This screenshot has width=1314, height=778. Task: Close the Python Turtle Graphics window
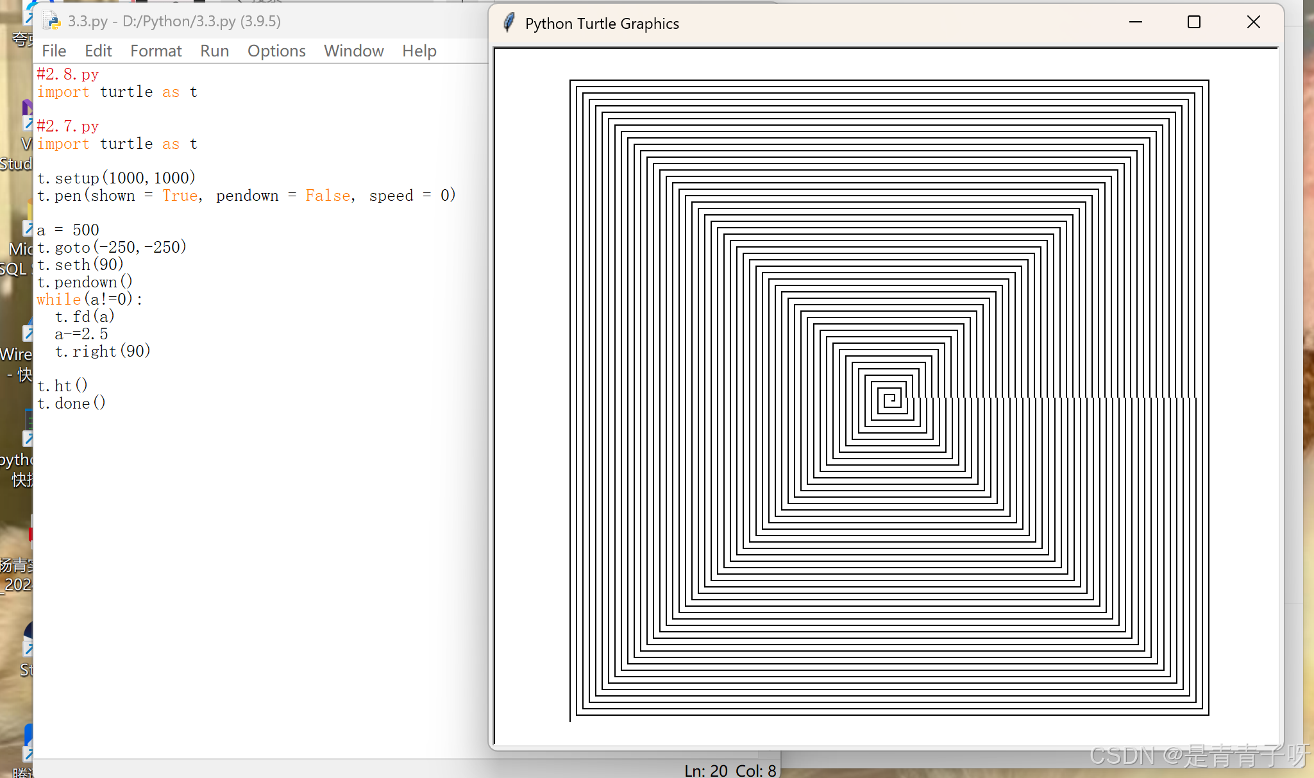1253,22
